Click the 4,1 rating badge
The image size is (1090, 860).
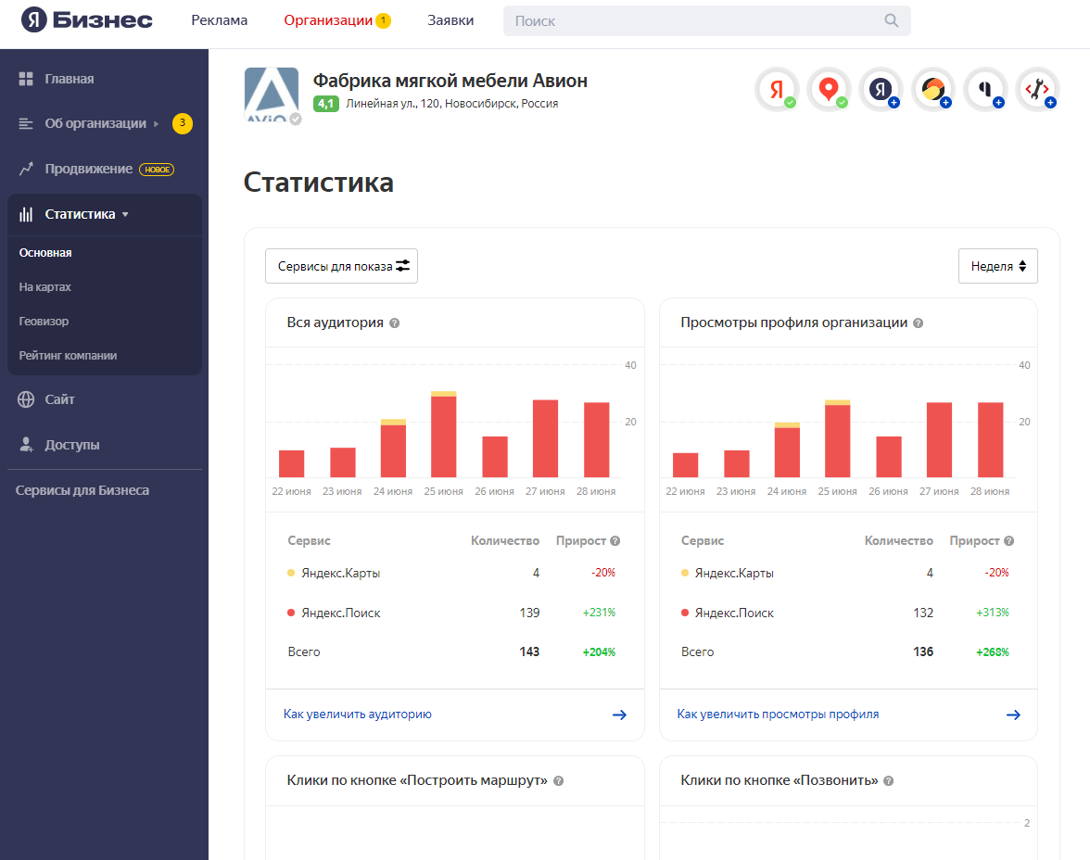coord(326,104)
